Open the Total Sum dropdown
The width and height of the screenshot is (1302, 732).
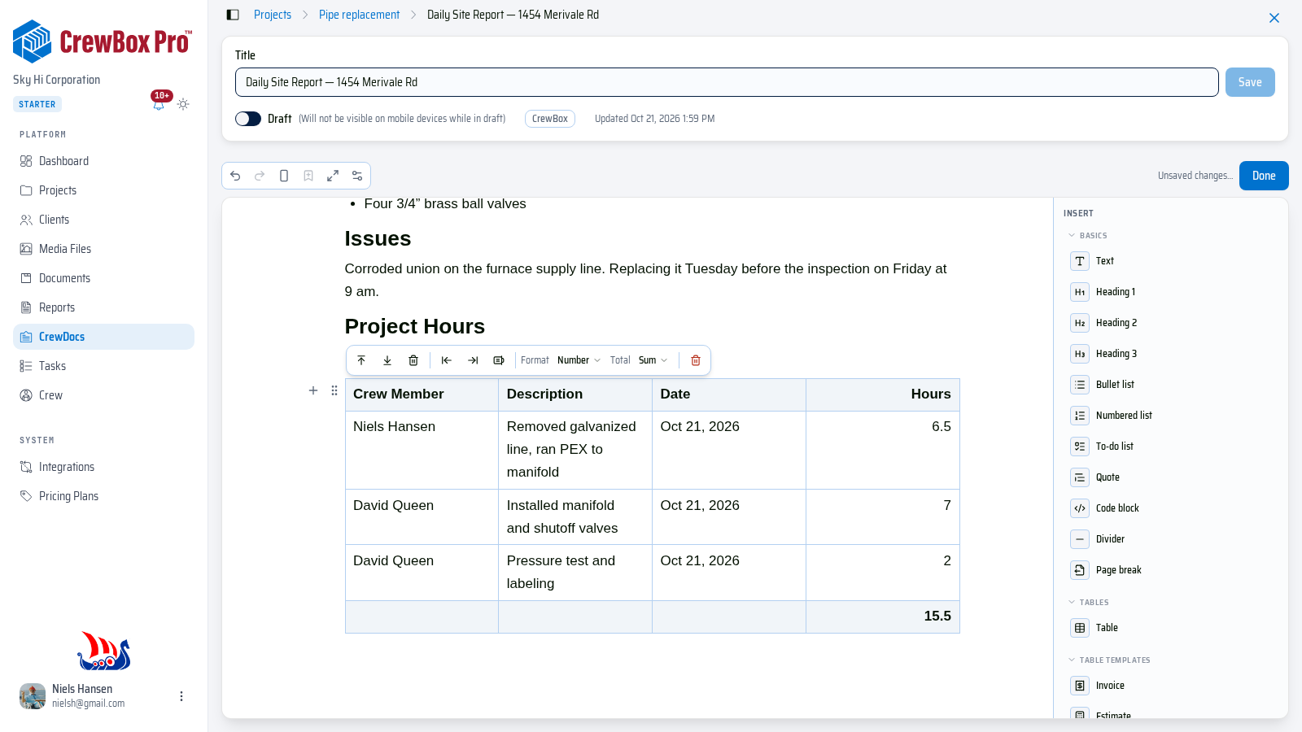pos(653,360)
